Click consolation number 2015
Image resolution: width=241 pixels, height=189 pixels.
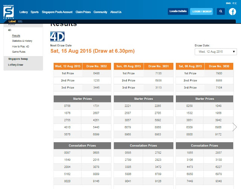tap(96, 160)
